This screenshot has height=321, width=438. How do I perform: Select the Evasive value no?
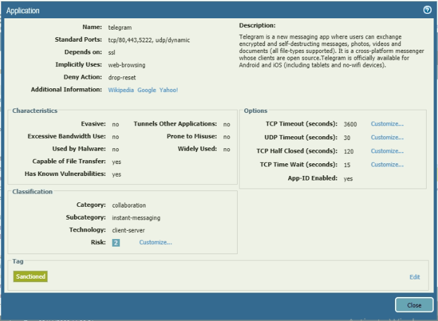coord(116,124)
